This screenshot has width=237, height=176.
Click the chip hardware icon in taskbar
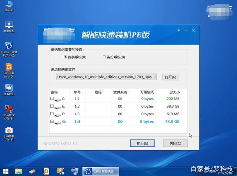pos(32,172)
